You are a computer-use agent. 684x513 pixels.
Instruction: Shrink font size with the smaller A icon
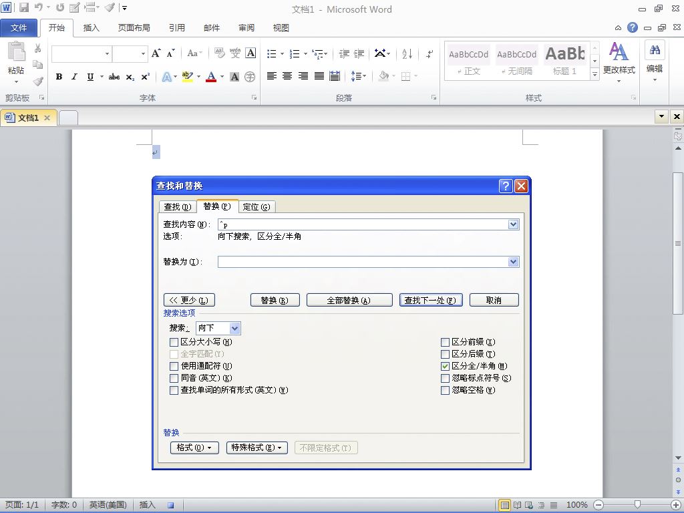[x=170, y=53]
